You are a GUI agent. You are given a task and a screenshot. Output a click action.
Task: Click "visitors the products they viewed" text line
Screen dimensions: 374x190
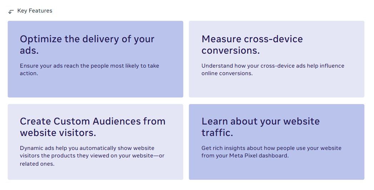(x=68, y=156)
